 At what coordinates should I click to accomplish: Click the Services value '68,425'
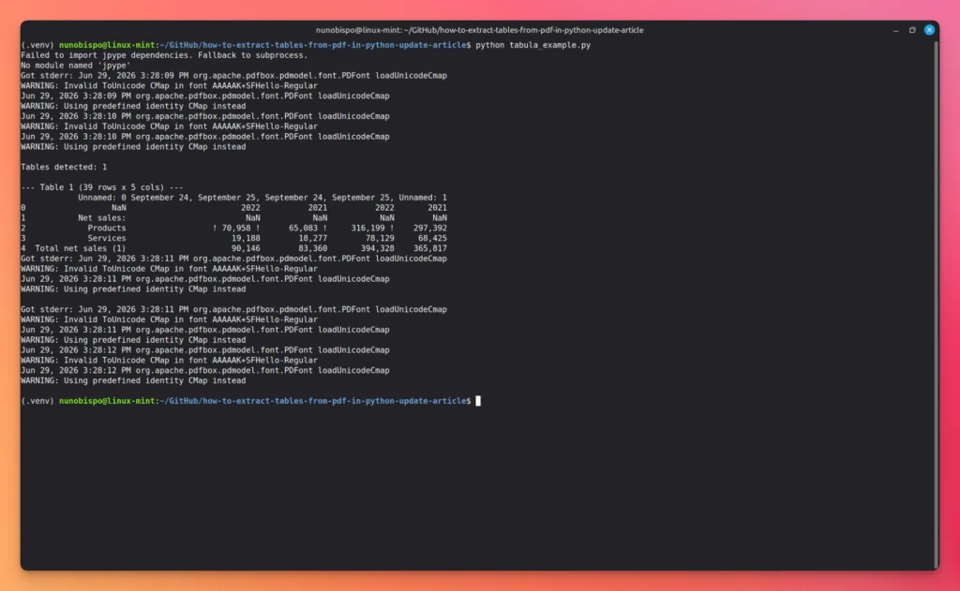tap(432, 238)
